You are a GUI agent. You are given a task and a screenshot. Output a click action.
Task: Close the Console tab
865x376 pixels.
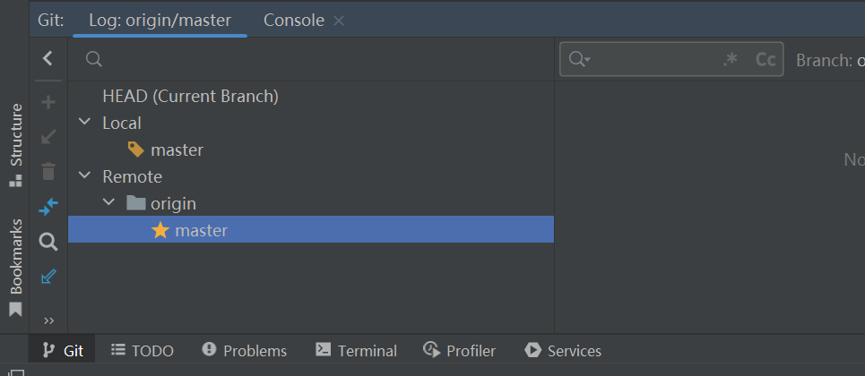339,21
